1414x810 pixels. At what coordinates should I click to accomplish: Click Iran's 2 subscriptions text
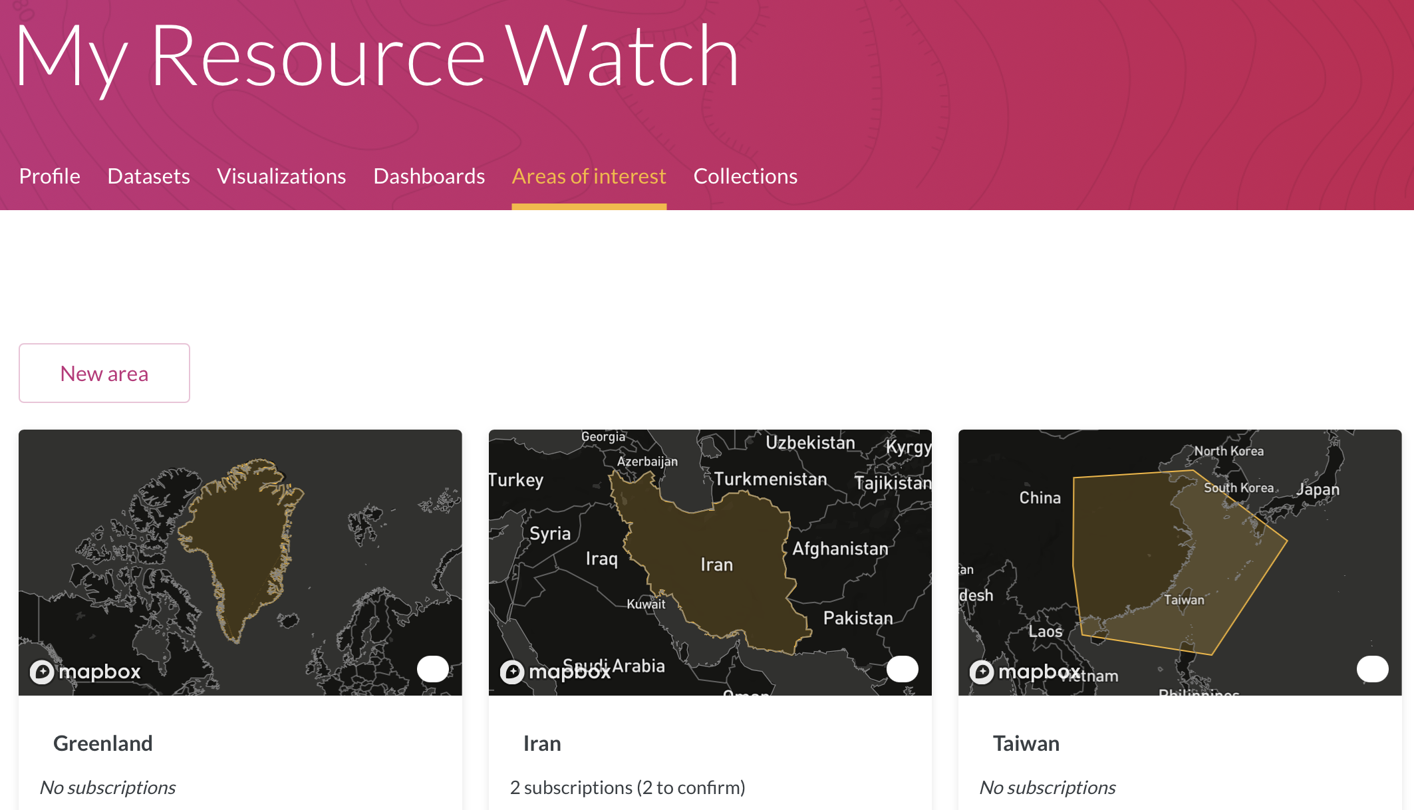pos(627,787)
